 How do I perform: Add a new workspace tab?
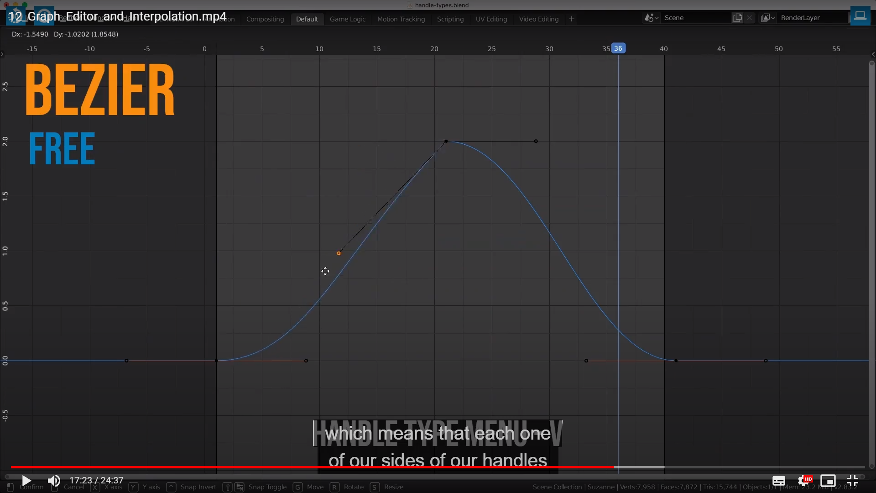click(571, 19)
